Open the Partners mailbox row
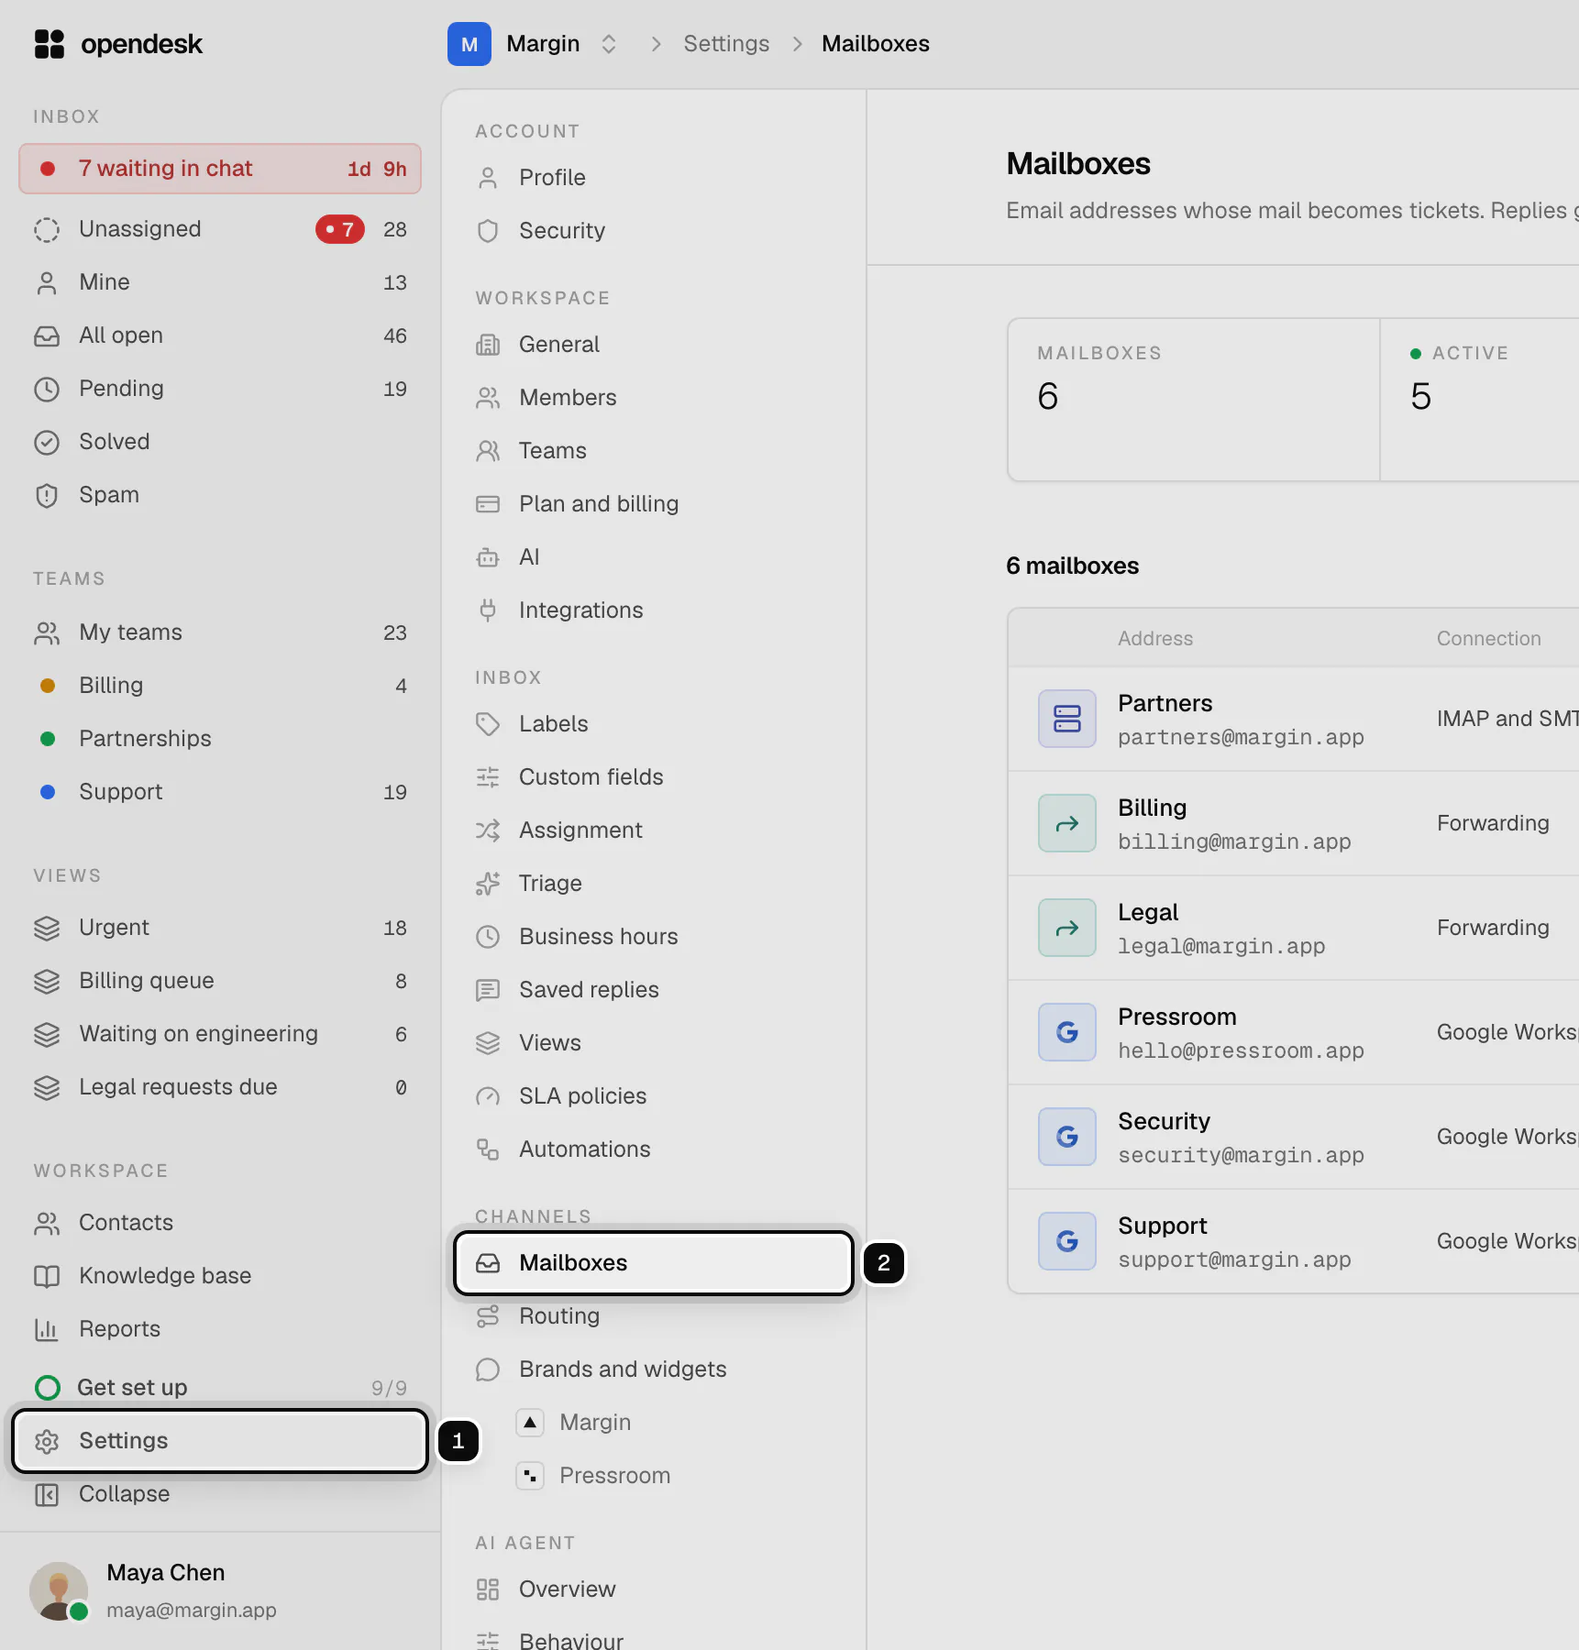 pyautogui.click(x=1293, y=720)
